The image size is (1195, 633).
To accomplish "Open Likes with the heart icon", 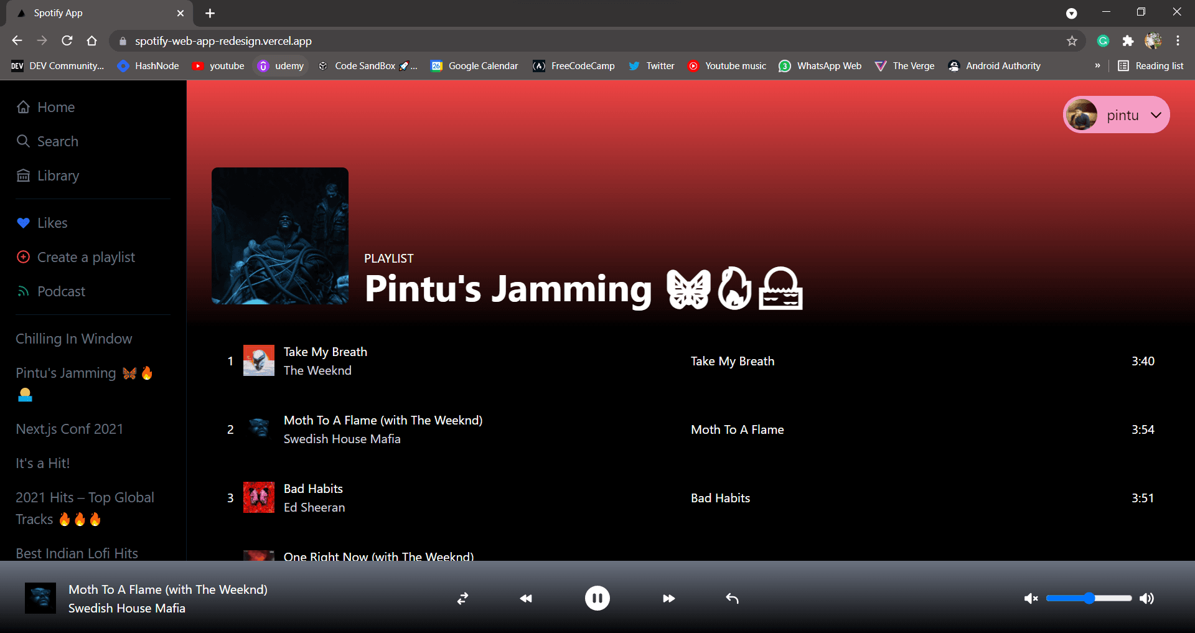I will pyautogui.click(x=52, y=223).
